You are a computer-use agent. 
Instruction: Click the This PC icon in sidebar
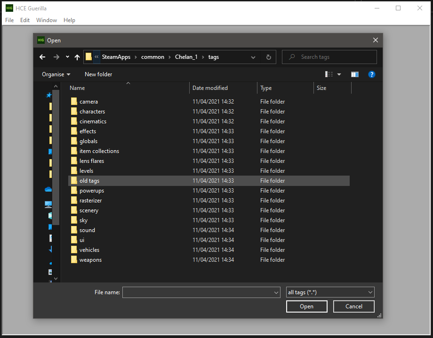[48, 204]
